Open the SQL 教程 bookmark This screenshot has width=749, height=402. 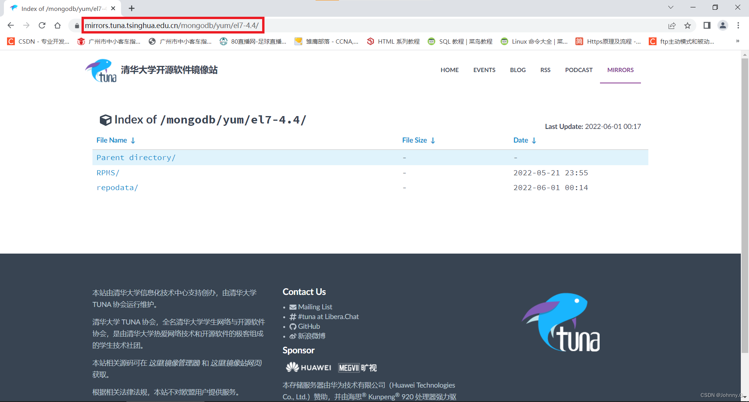[460, 41]
